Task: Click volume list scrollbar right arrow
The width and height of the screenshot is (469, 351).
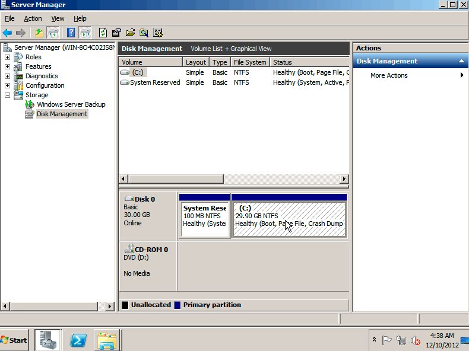Action: (344, 179)
